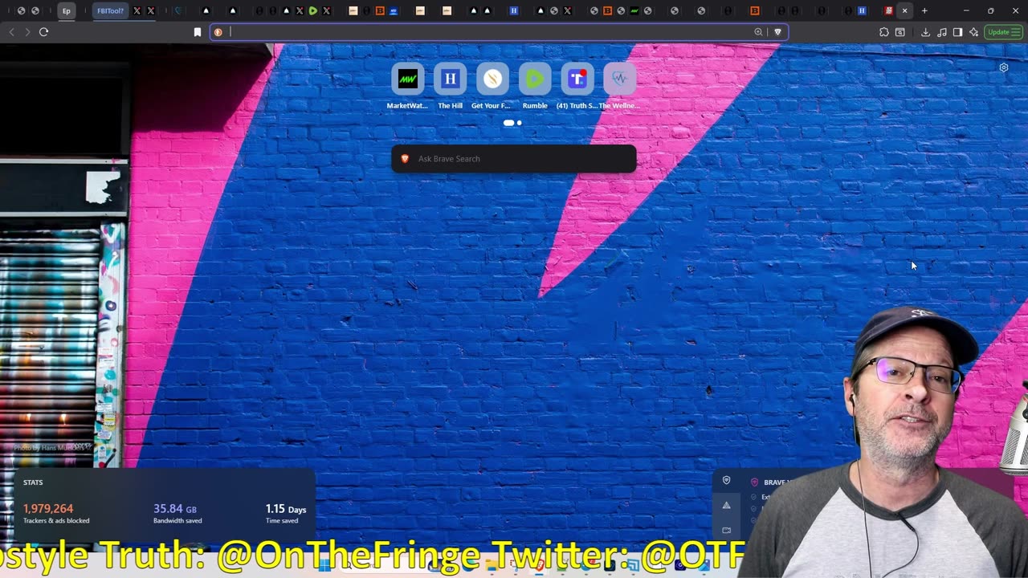1028x578 pixels.
Task: Click the zoom magnifier icon in address bar
Action: click(x=758, y=32)
